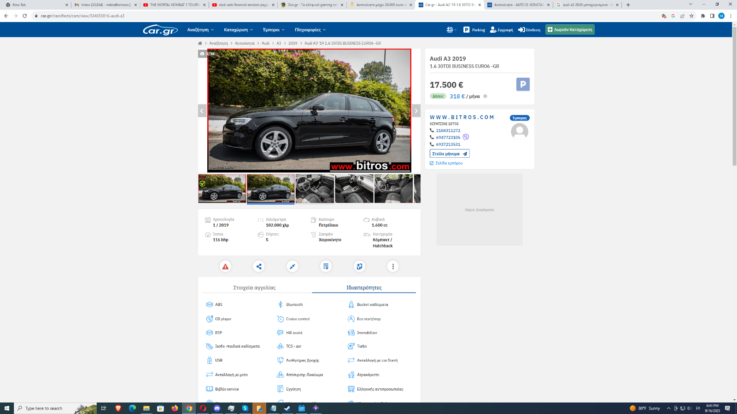Click the Στείλε μήνυμα button

pyautogui.click(x=450, y=154)
